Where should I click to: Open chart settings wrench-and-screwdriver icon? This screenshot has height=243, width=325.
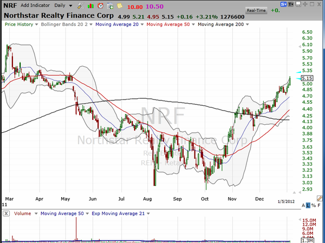81,6
